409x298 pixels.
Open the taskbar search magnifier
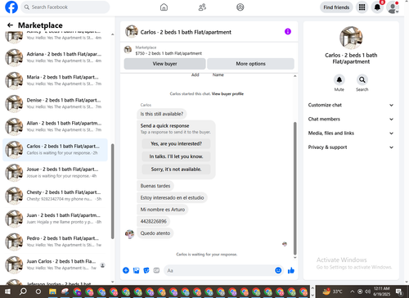coord(23,291)
